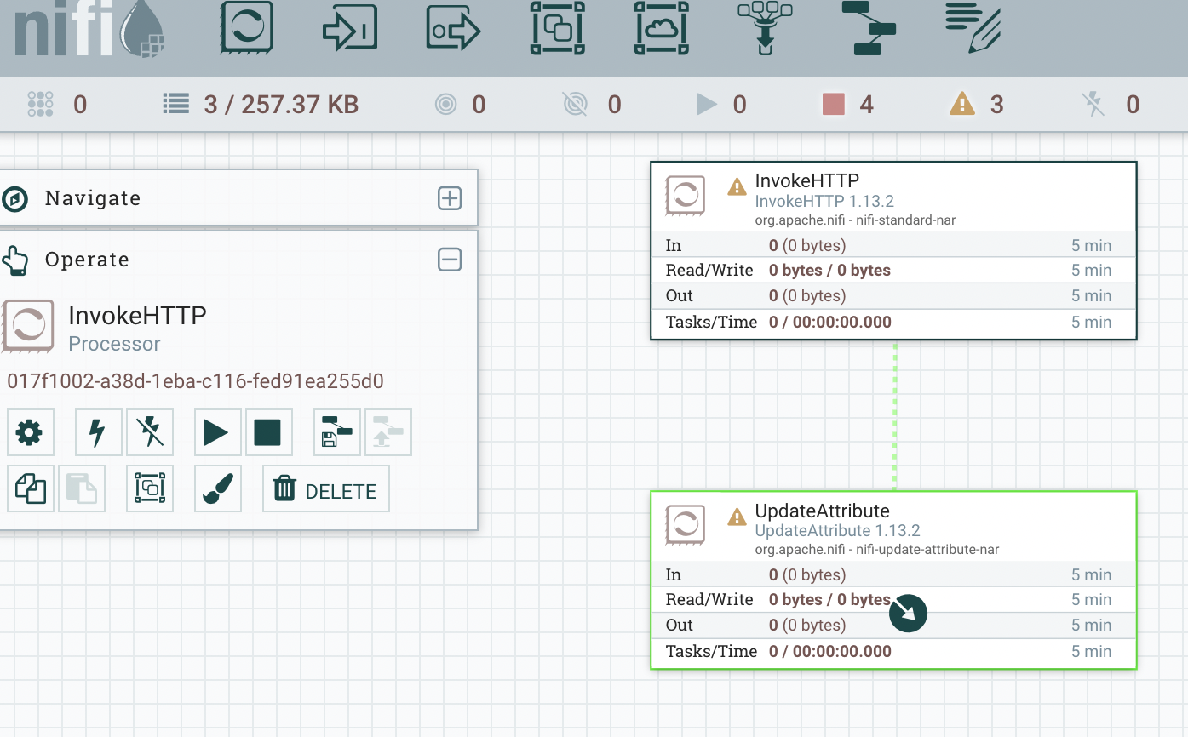Open the processor color picker with the paintbrush
The height and width of the screenshot is (737, 1188).
click(218, 488)
